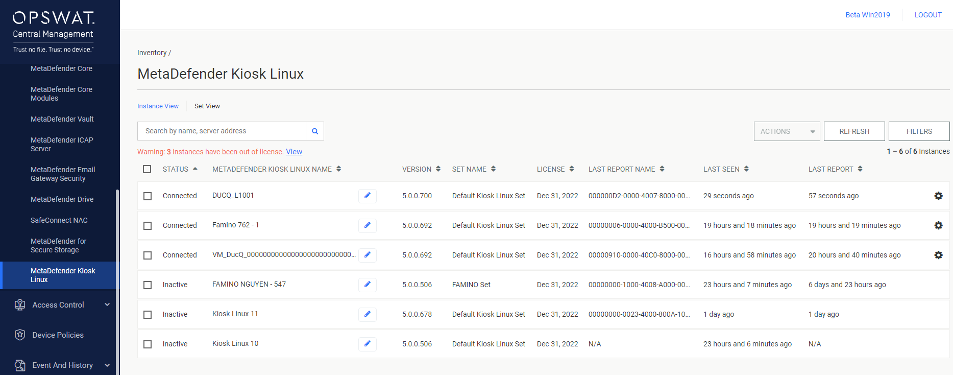Viewport: 953px width, 375px height.
Task: Open the ACTIONS dropdown
Action: pos(787,131)
